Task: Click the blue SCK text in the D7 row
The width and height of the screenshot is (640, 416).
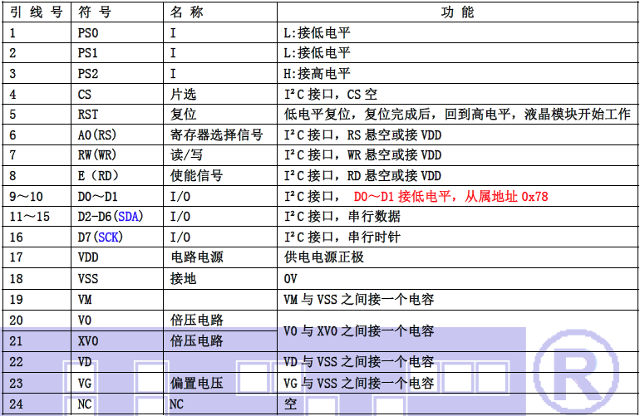Action: [x=109, y=237]
